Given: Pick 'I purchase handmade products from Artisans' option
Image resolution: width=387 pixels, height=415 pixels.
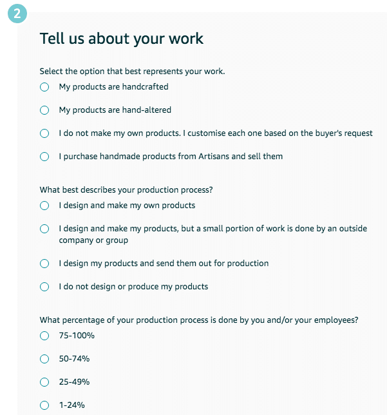Looking at the screenshot, I should coord(44,157).
